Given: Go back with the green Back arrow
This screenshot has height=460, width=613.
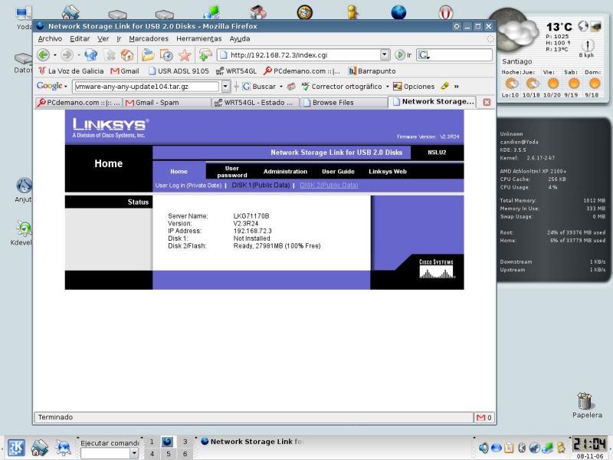Looking at the screenshot, I should pyautogui.click(x=43, y=55).
